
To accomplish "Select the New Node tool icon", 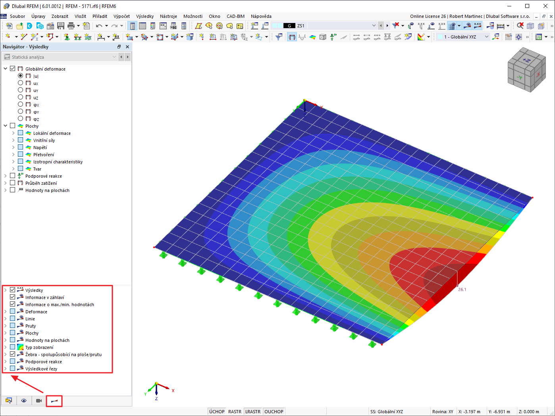I will [x=8, y=36].
